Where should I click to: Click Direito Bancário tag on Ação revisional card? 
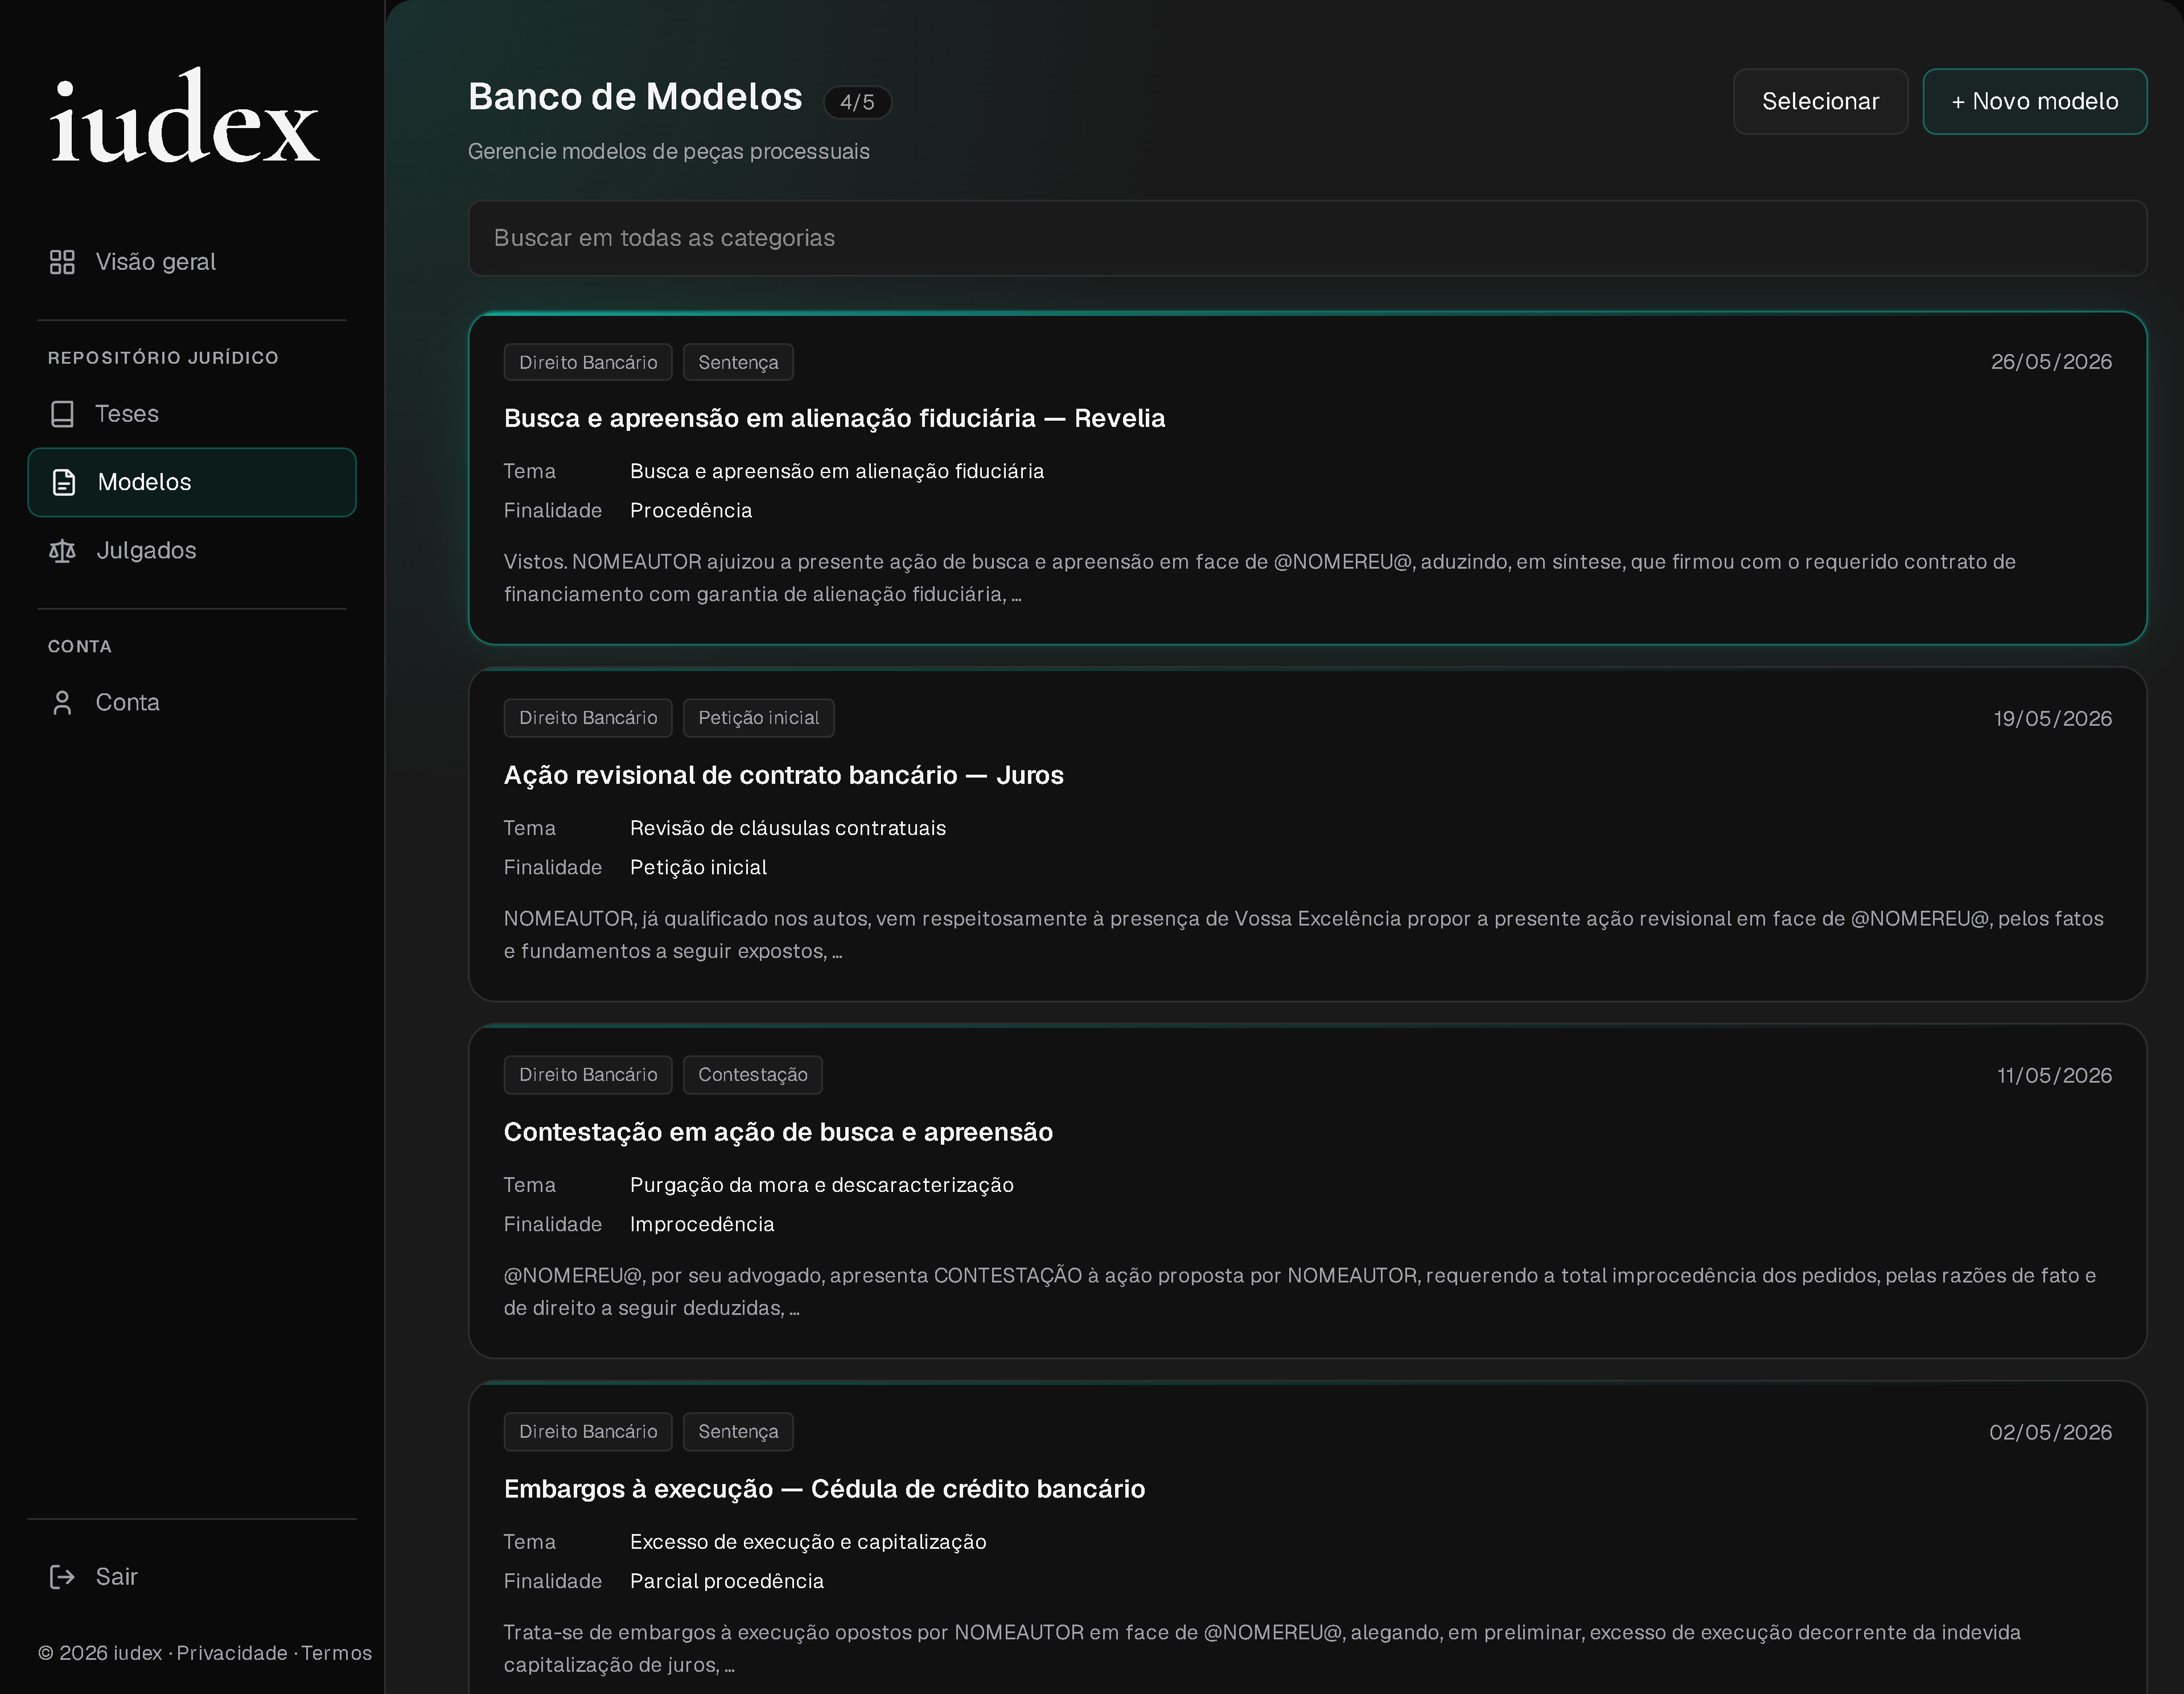click(x=588, y=718)
